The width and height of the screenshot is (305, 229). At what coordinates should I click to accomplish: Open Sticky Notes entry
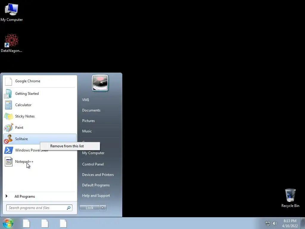[x=40, y=116]
